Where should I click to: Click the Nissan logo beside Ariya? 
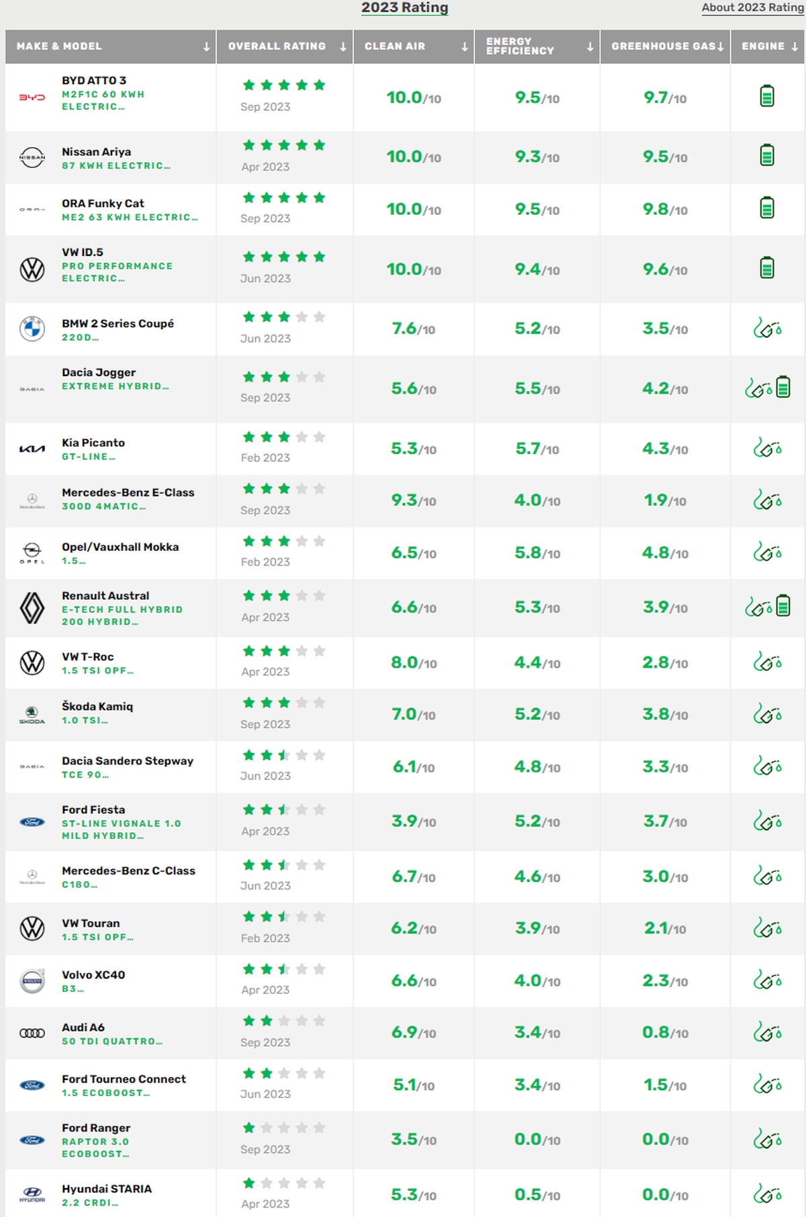32,157
